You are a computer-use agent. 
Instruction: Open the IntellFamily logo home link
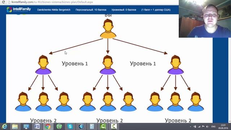point(19,10)
